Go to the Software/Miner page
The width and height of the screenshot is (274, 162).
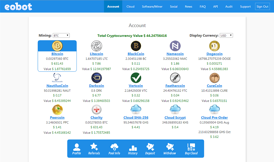(152, 6)
